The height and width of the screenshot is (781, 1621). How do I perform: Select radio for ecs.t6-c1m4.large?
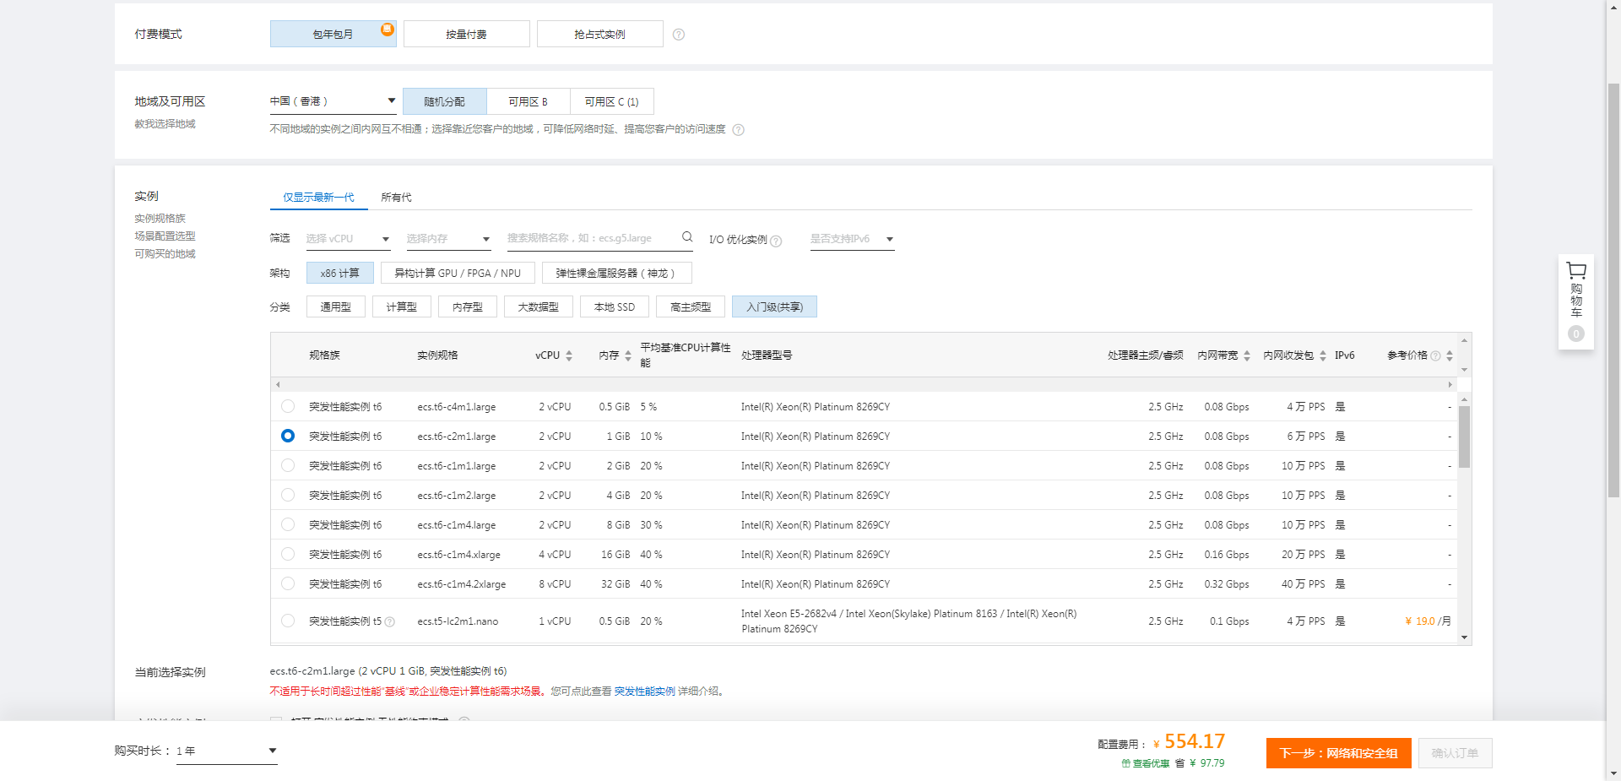[x=288, y=524]
